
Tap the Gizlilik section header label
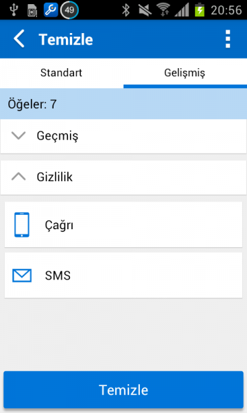55,177
